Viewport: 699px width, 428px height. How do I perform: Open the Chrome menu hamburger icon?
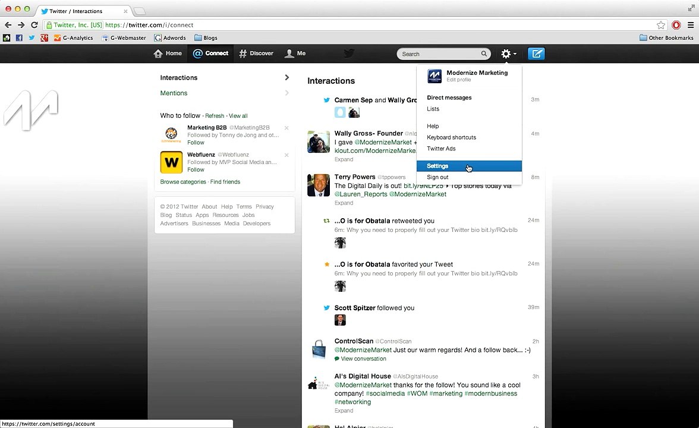[x=691, y=25]
